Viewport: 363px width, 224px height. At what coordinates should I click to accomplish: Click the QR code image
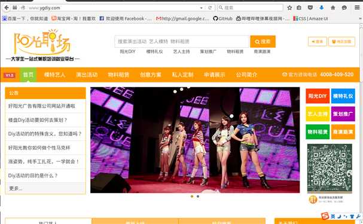point(330,168)
